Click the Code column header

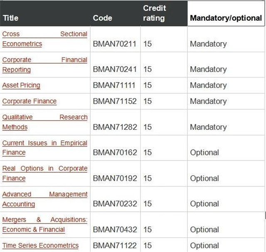[x=103, y=18]
